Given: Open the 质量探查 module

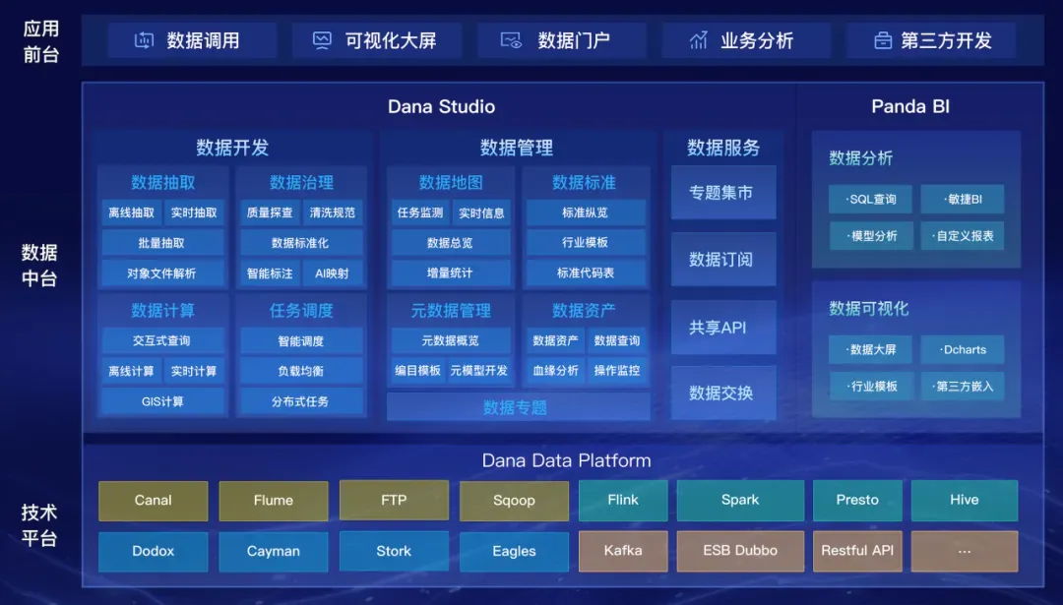Looking at the screenshot, I should tap(270, 212).
